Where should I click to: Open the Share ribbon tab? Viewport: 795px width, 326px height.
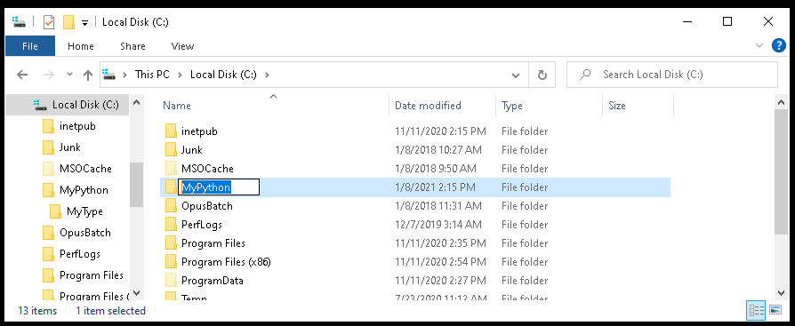pyautogui.click(x=132, y=46)
